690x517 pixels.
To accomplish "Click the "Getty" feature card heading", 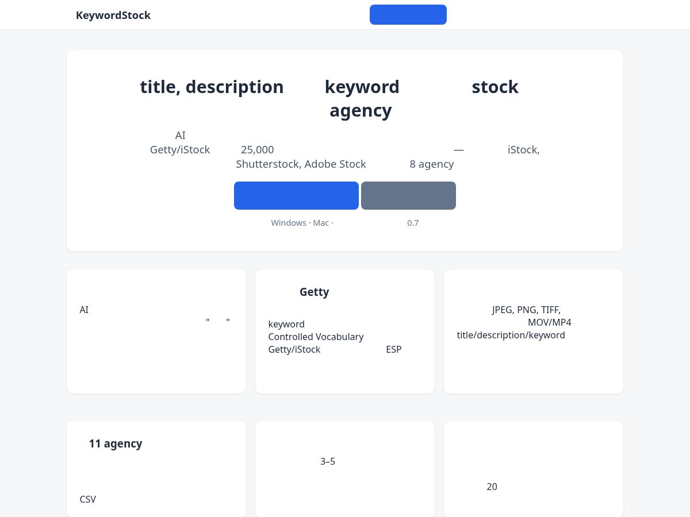I will pyautogui.click(x=315, y=292).
